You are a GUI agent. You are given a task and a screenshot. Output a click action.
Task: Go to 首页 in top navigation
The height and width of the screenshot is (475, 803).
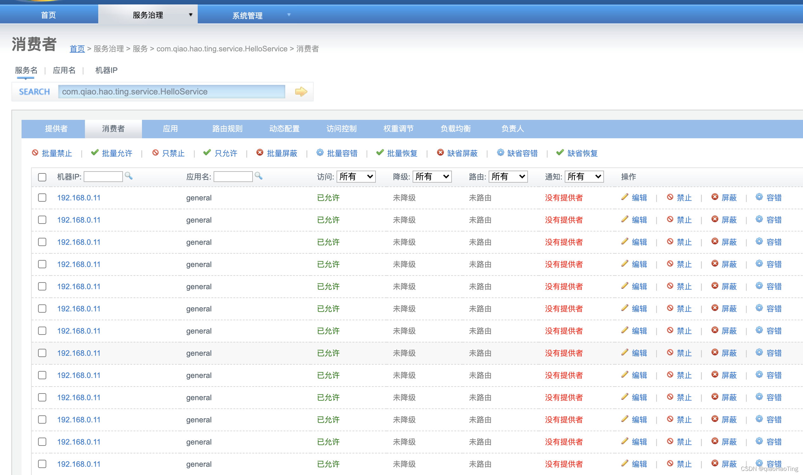[x=48, y=15]
